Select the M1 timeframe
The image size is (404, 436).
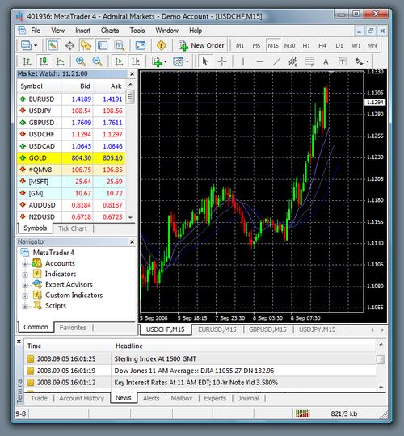[x=240, y=45]
